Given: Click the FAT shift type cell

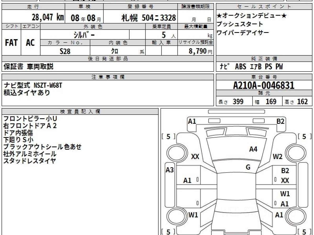Looking at the screenshot, I should coord(11,43).
